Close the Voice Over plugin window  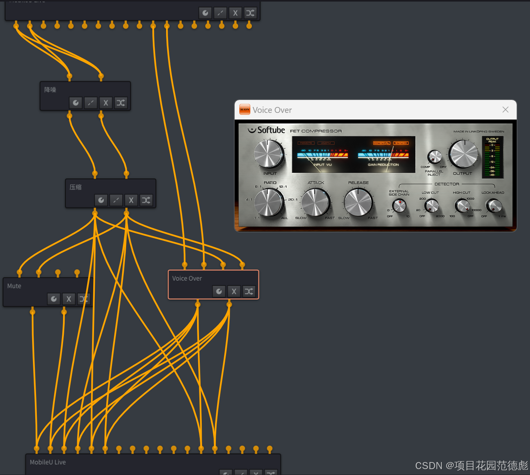[505, 110]
